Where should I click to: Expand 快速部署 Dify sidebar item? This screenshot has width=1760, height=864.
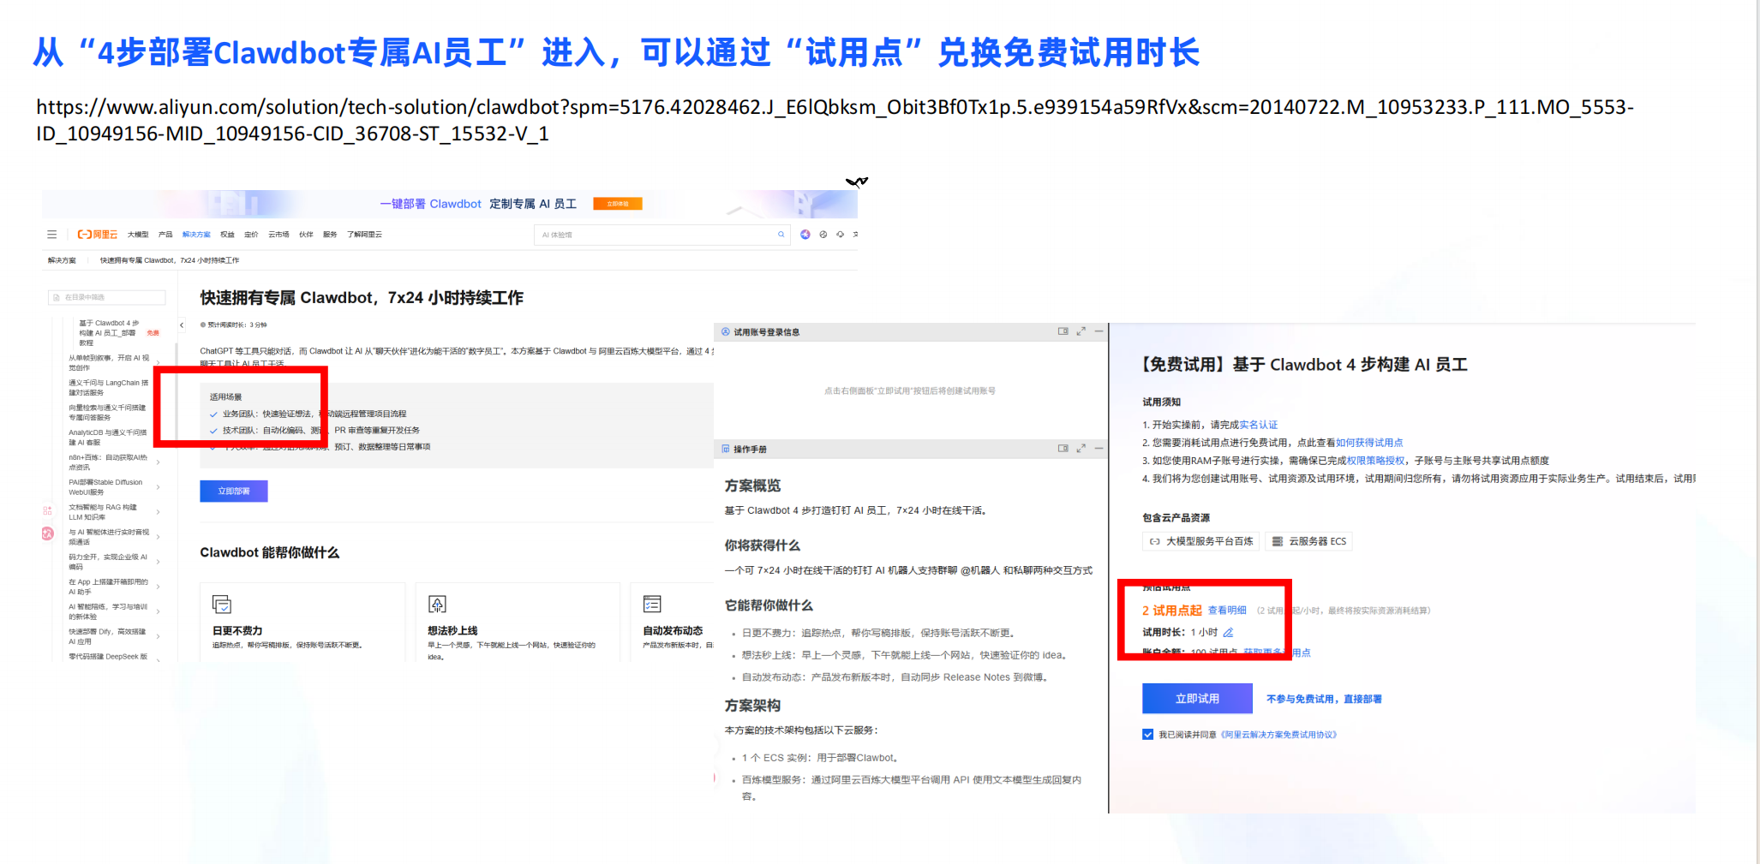coord(159,636)
